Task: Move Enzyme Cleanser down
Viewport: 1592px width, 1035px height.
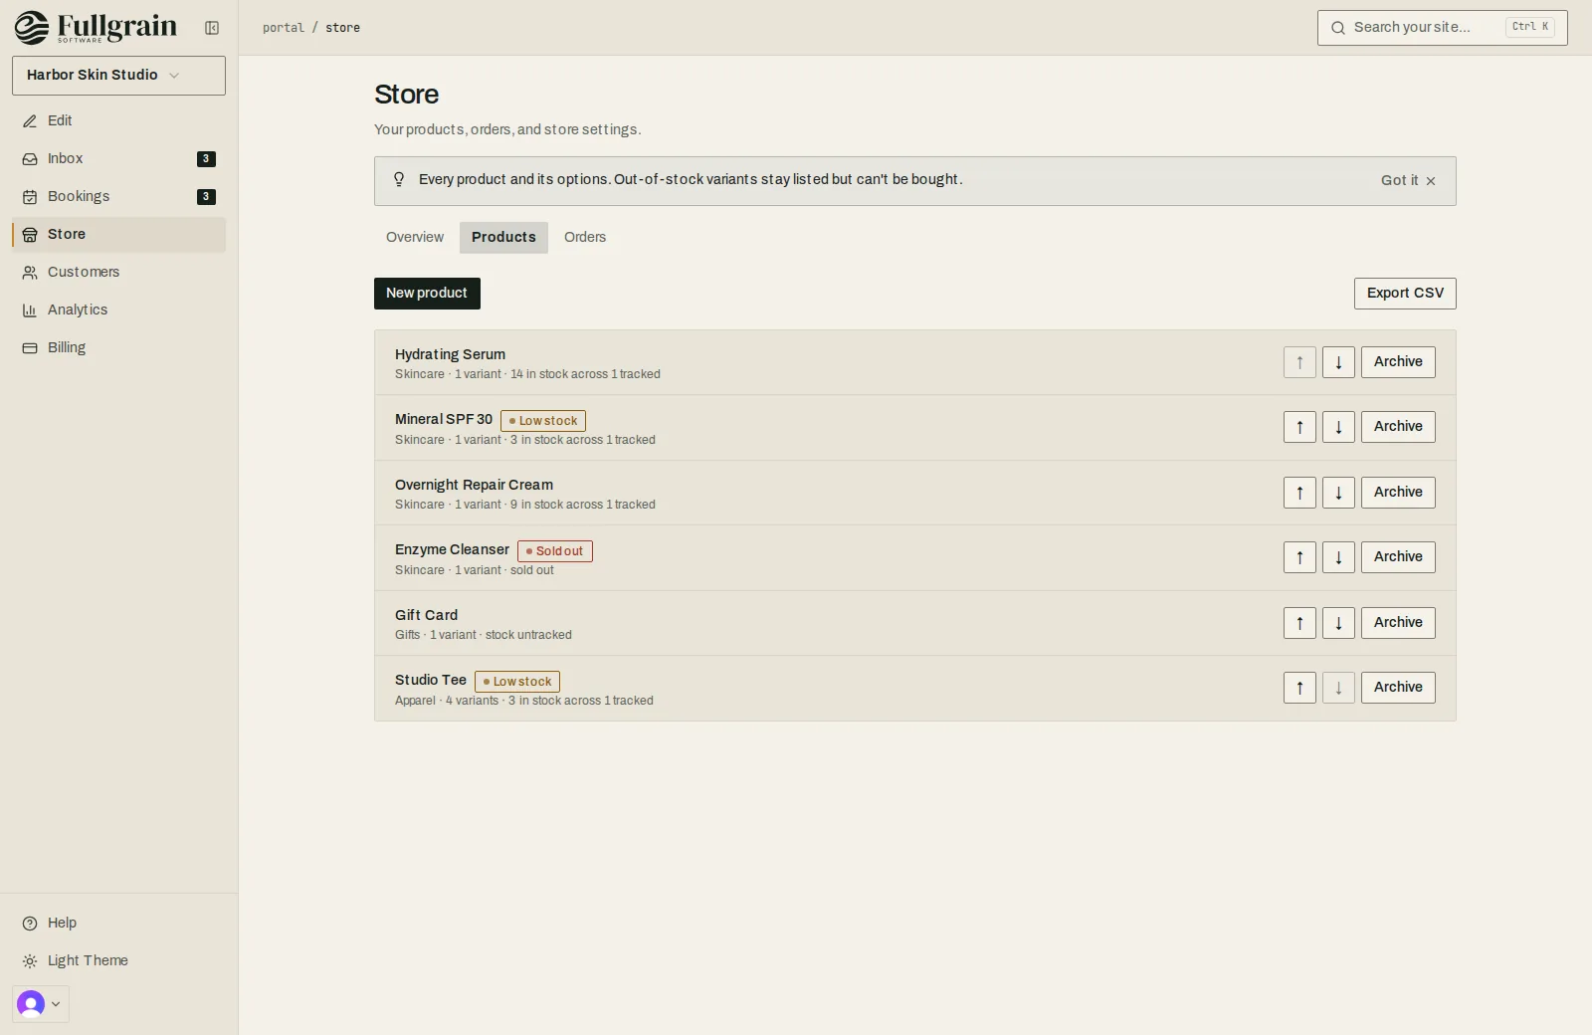Action: [1338, 557]
